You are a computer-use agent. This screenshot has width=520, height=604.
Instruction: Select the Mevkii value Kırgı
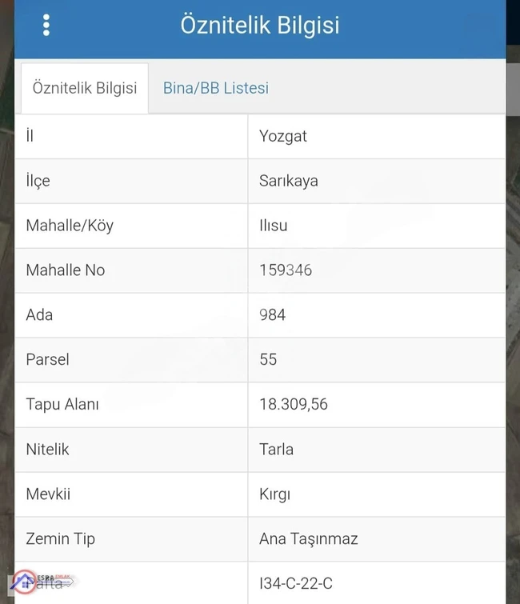click(274, 494)
